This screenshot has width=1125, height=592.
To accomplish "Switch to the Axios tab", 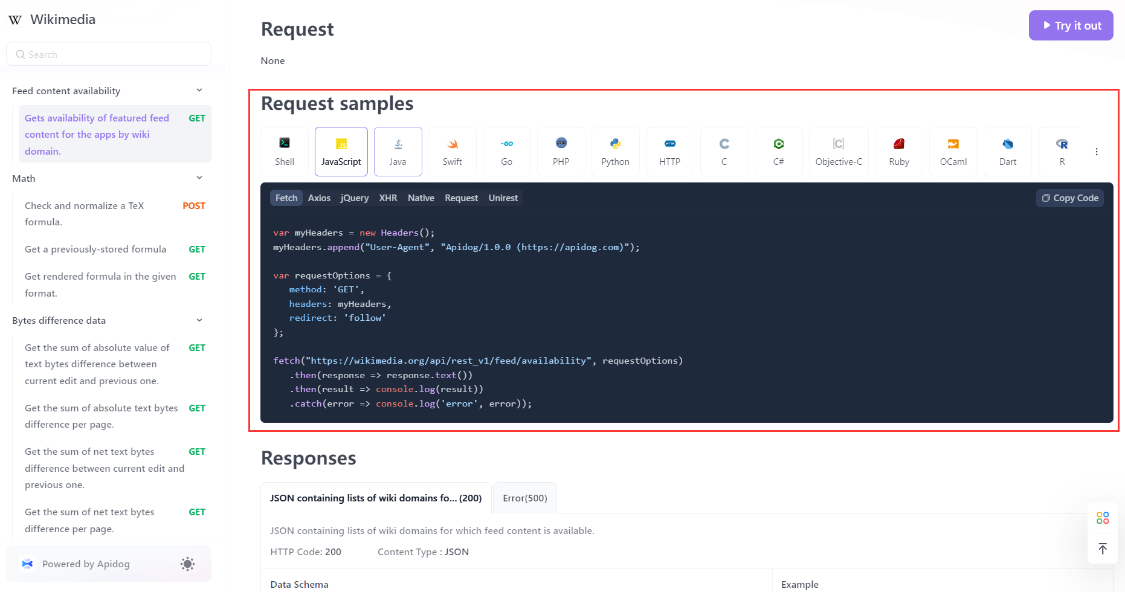I will [x=319, y=198].
